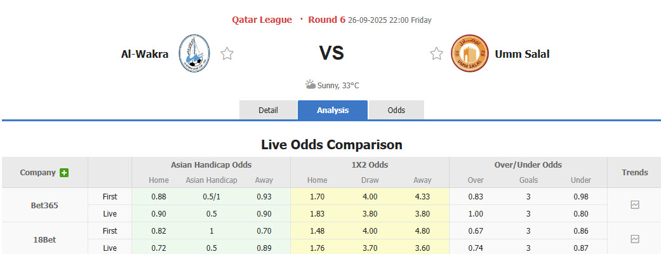
Task: Click Bet365 live home win odds 1.83
Action: point(316,214)
